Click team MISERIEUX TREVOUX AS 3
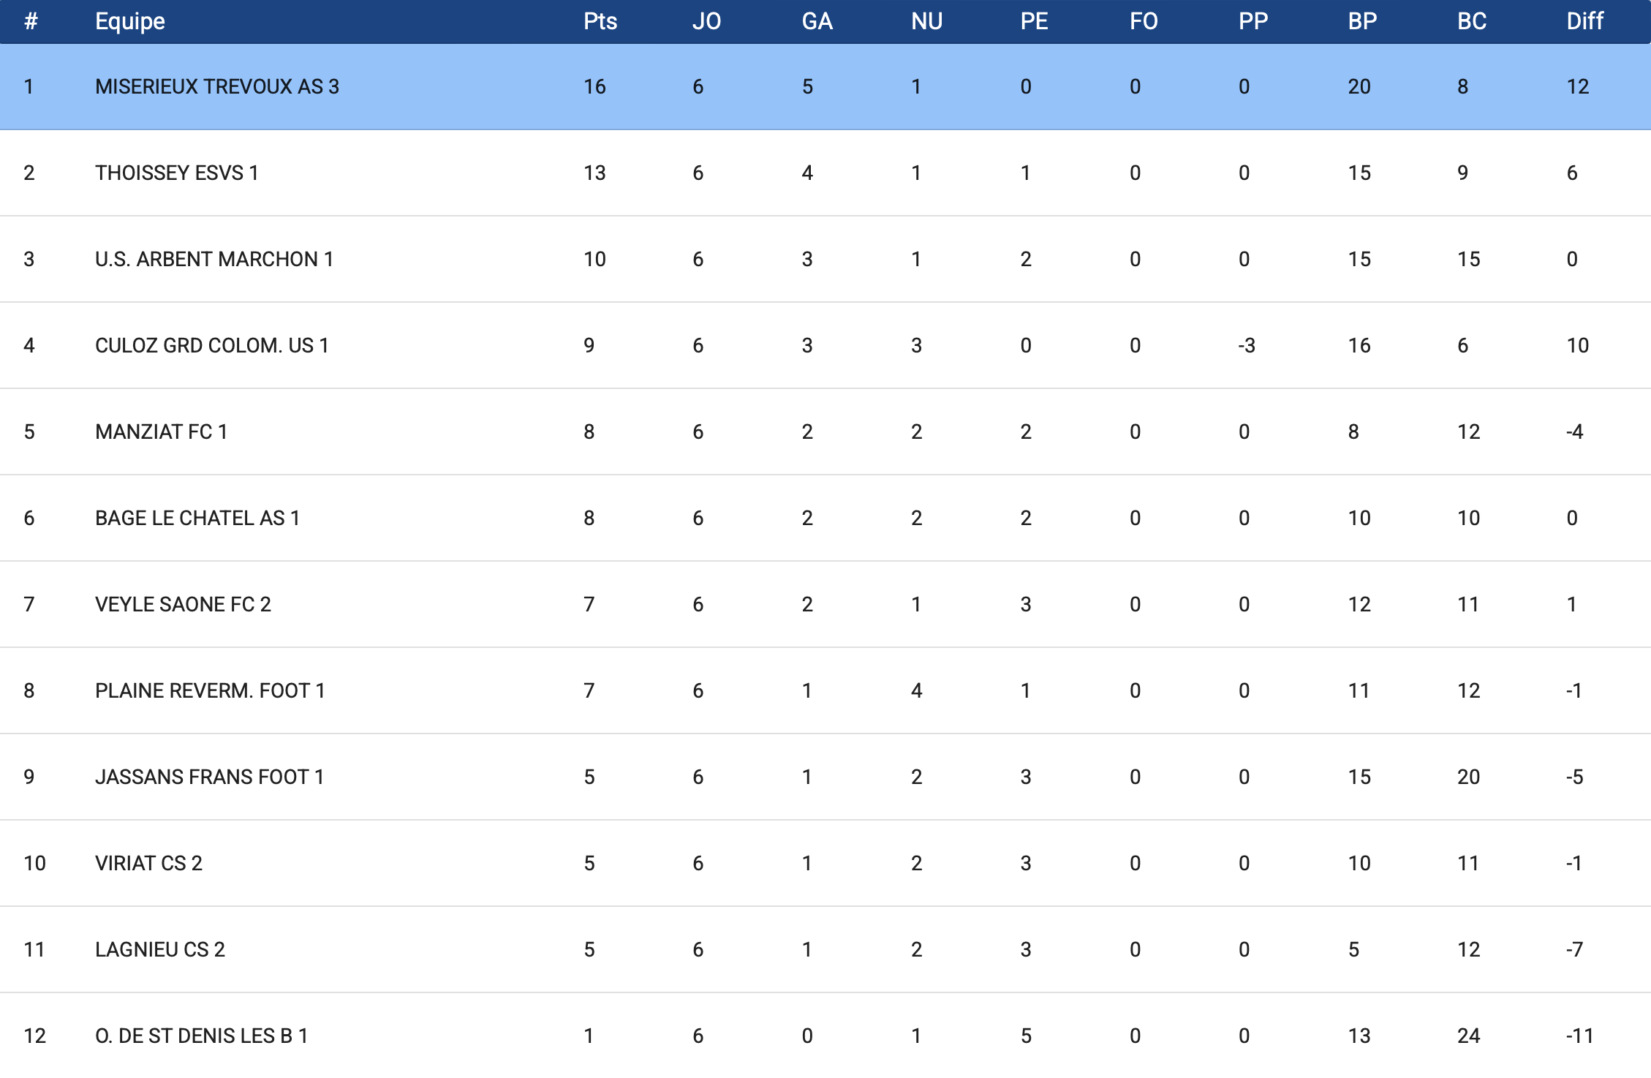The image size is (1651, 1078). tap(216, 86)
